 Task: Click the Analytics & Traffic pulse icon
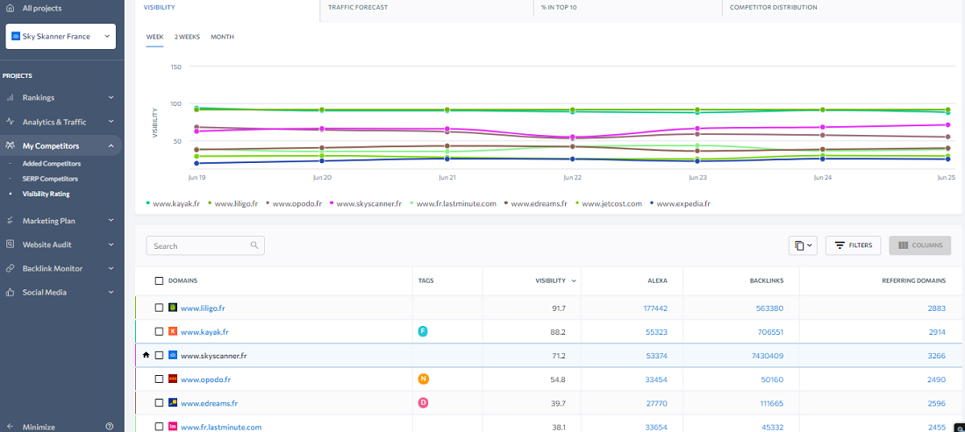[10, 122]
